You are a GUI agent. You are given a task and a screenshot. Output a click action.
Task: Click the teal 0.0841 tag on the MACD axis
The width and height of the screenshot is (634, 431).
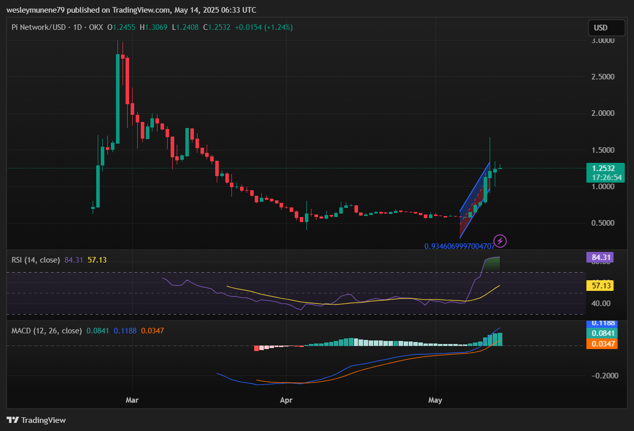coord(601,333)
